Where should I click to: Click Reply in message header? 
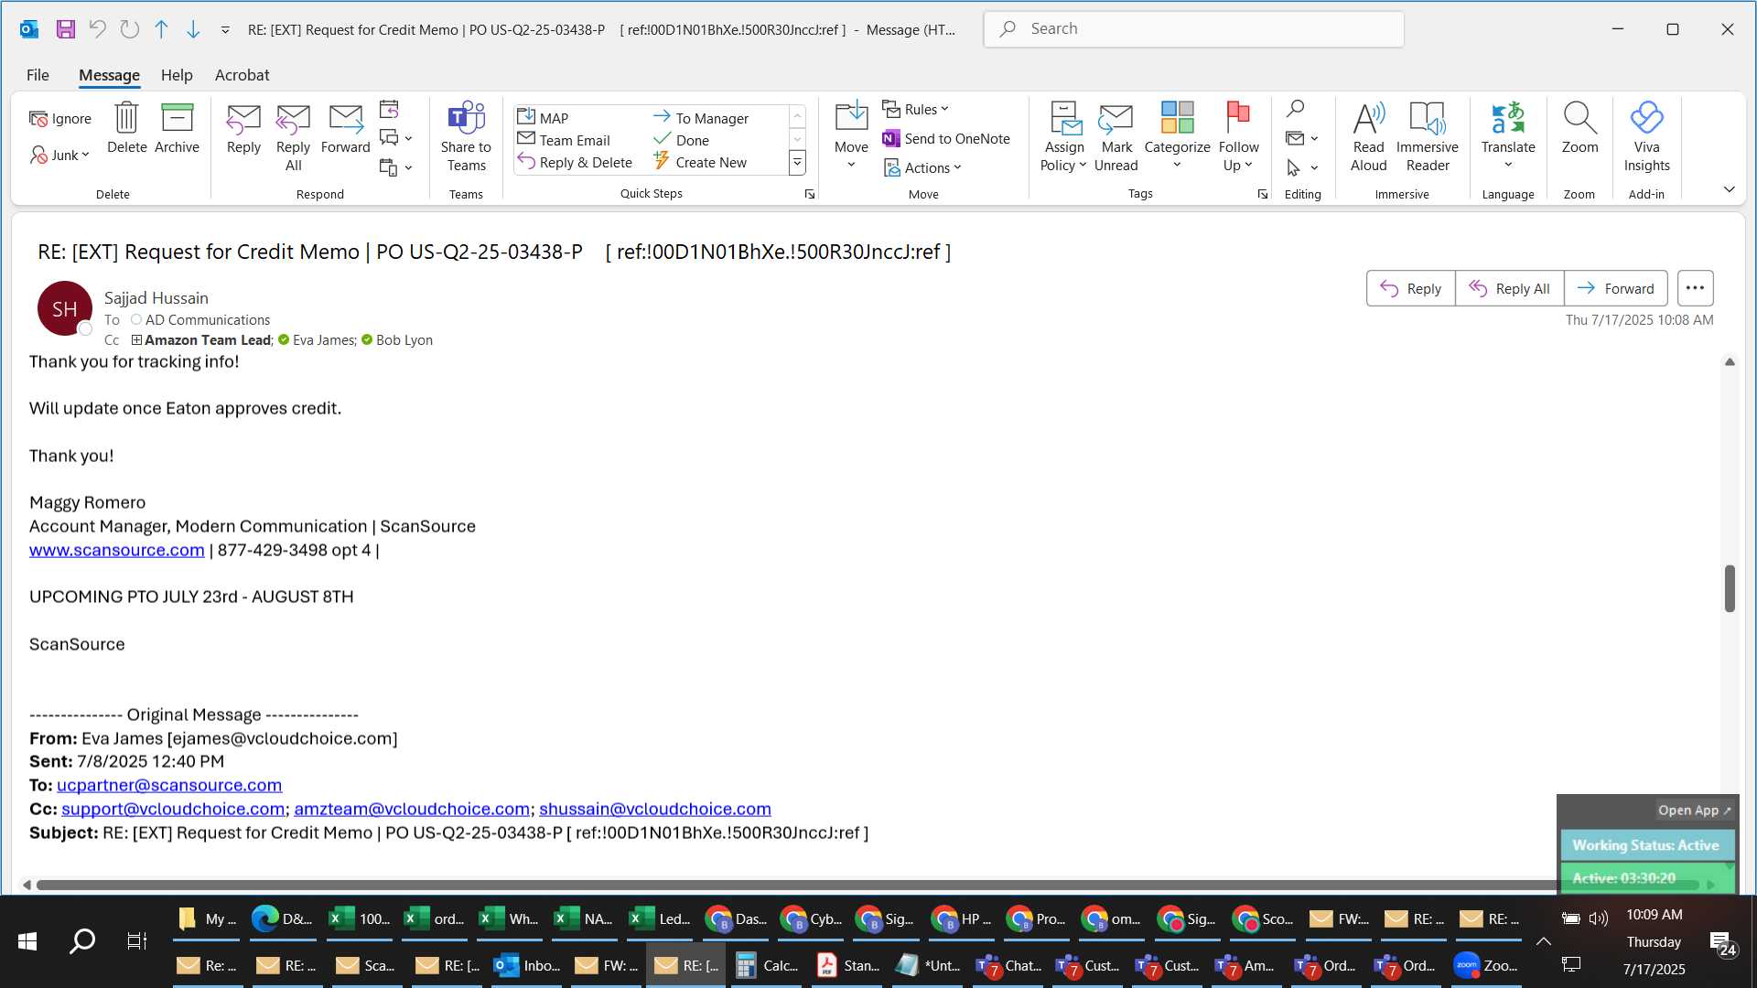pos(1410,288)
